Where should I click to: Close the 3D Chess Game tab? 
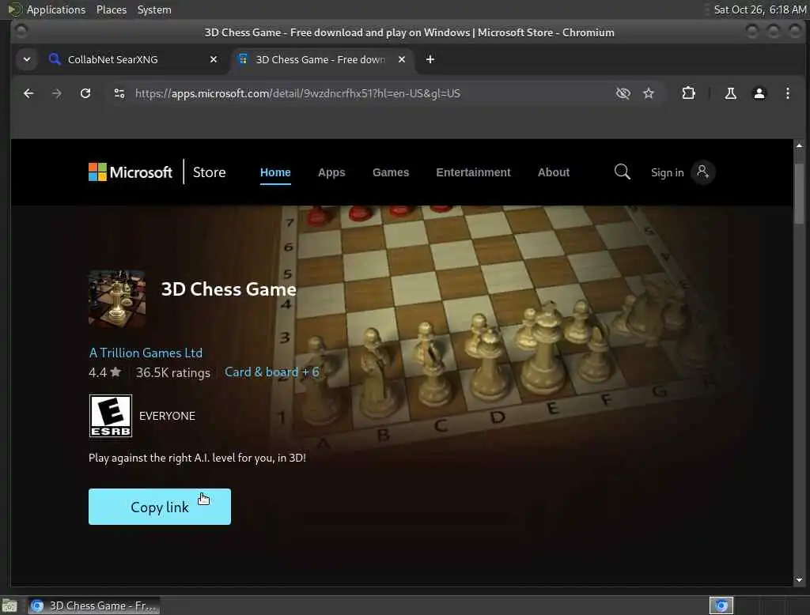pos(401,59)
